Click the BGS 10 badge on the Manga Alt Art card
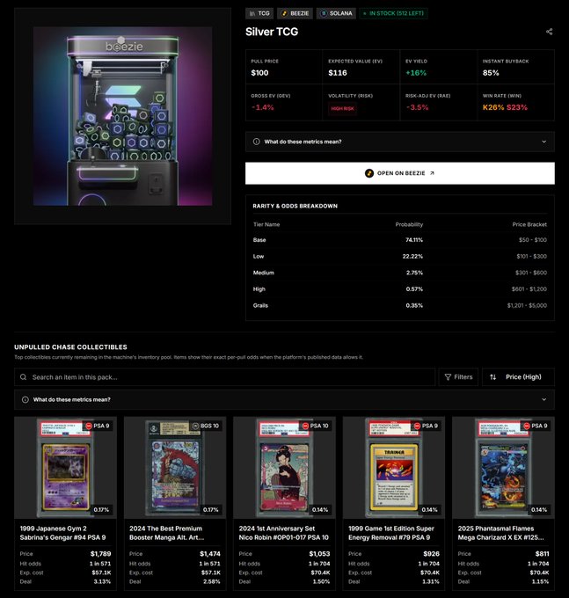569x598 pixels. tap(206, 426)
